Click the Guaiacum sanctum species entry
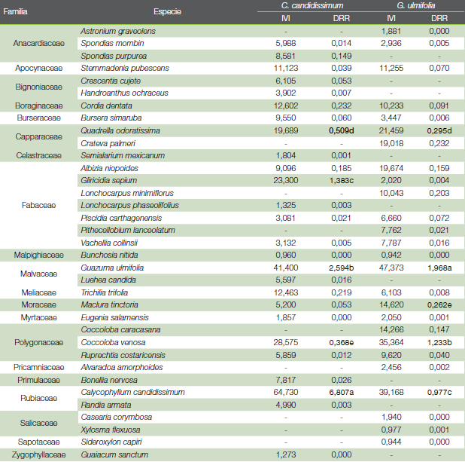 (x=111, y=454)
